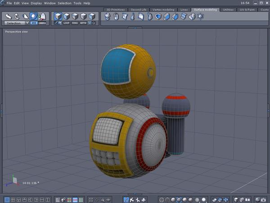The width and height of the screenshot is (270, 203).
Task: Open the Selection mode dropdown
Action: click(17, 23)
